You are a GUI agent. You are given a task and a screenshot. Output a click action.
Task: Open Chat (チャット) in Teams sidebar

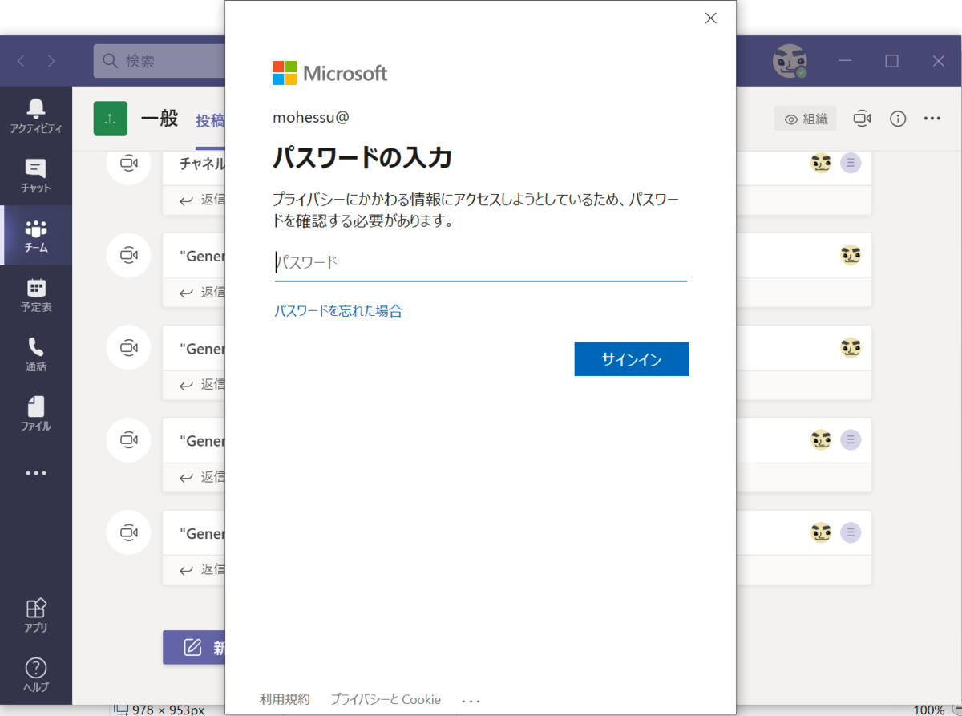click(35, 176)
